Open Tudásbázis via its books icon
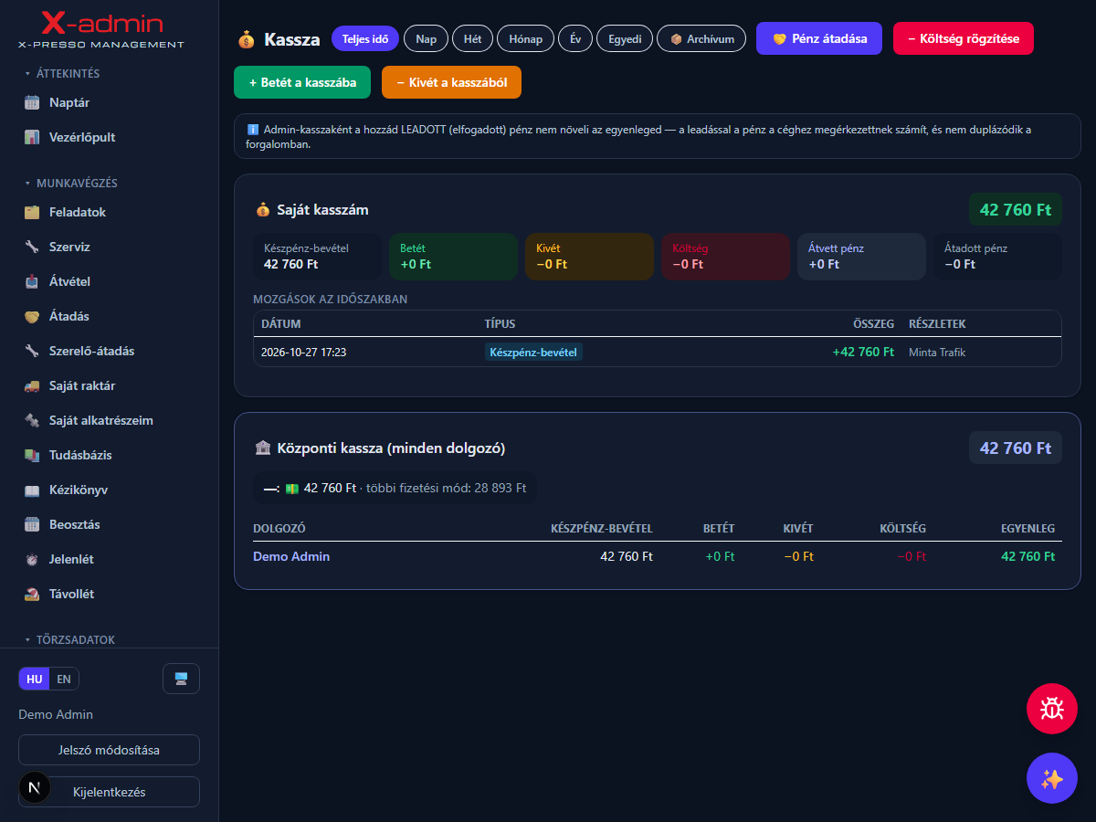 pos(32,456)
